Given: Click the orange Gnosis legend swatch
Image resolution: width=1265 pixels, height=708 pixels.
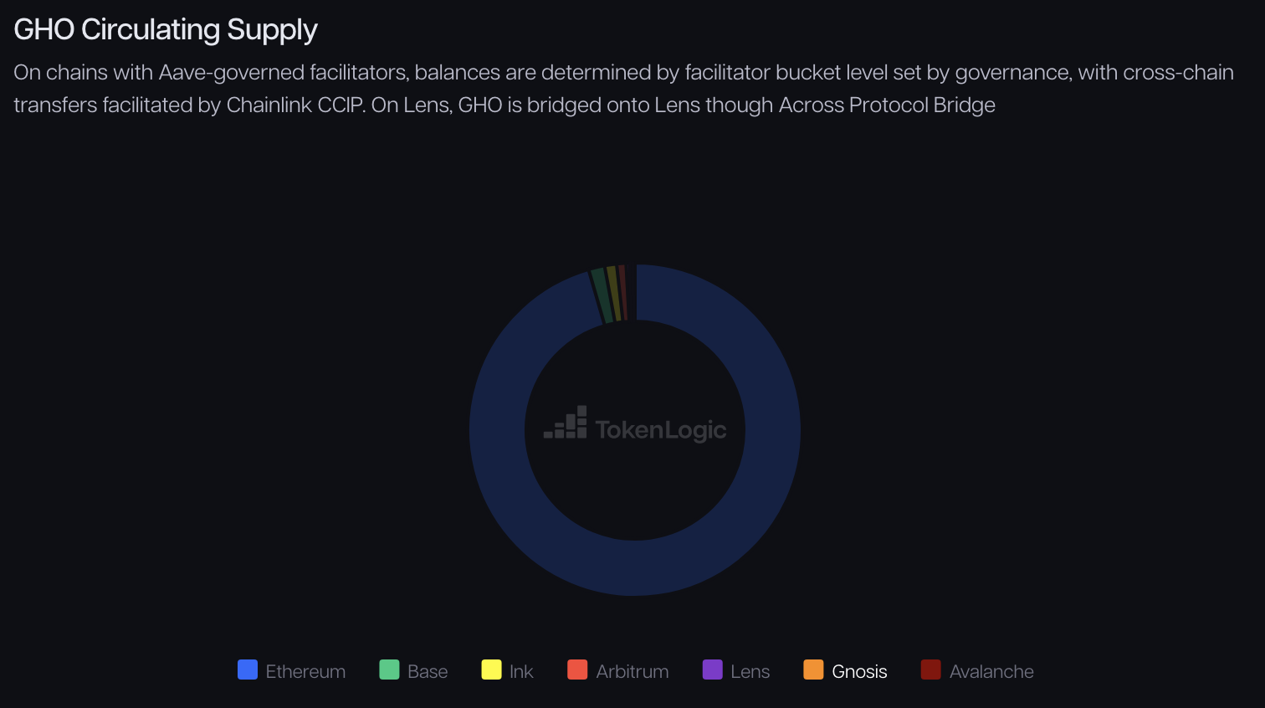Looking at the screenshot, I should [x=813, y=670].
